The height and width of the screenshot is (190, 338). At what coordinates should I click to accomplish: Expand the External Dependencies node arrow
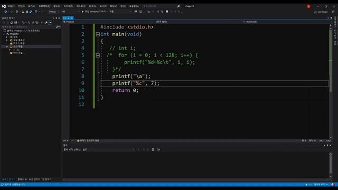[7, 40]
